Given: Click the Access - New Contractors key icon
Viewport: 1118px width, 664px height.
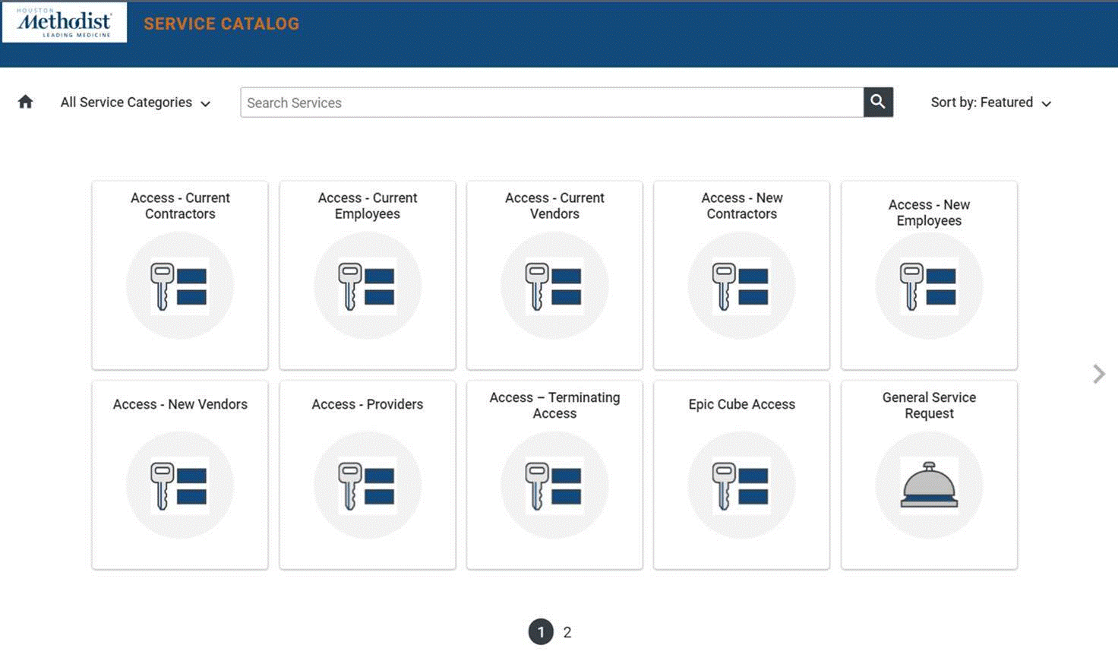Looking at the screenshot, I should tap(741, 286).
